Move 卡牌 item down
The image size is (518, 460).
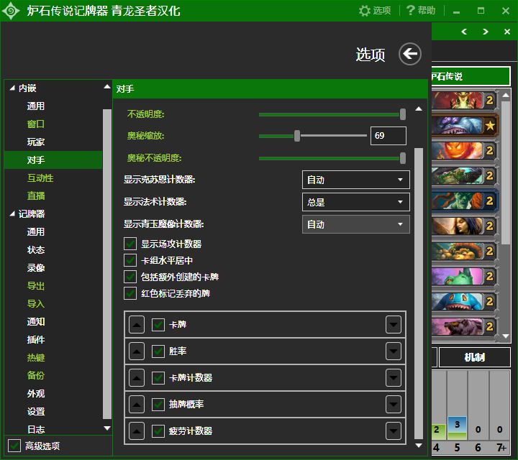pyautogui.click(x=393, y=324)
